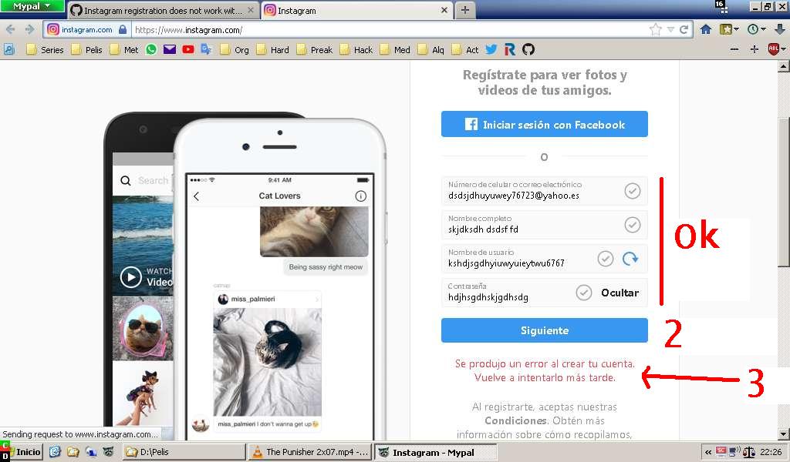The width and height of the screenshot is (790, 462).
Task: Open the downloads arrow icon
Action: (779, 30)
